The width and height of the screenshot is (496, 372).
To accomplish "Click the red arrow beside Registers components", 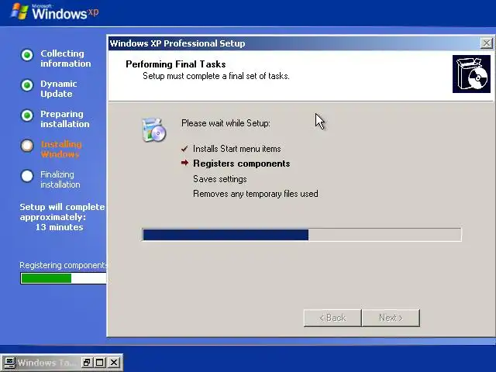I will (184, 163).
